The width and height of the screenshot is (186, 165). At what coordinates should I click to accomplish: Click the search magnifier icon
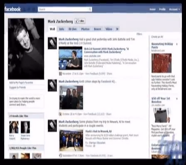point(90,9)
